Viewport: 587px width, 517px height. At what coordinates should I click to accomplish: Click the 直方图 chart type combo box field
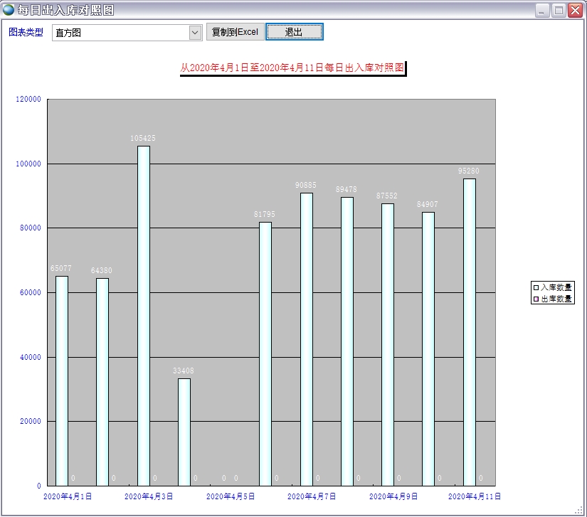(120, 33)
